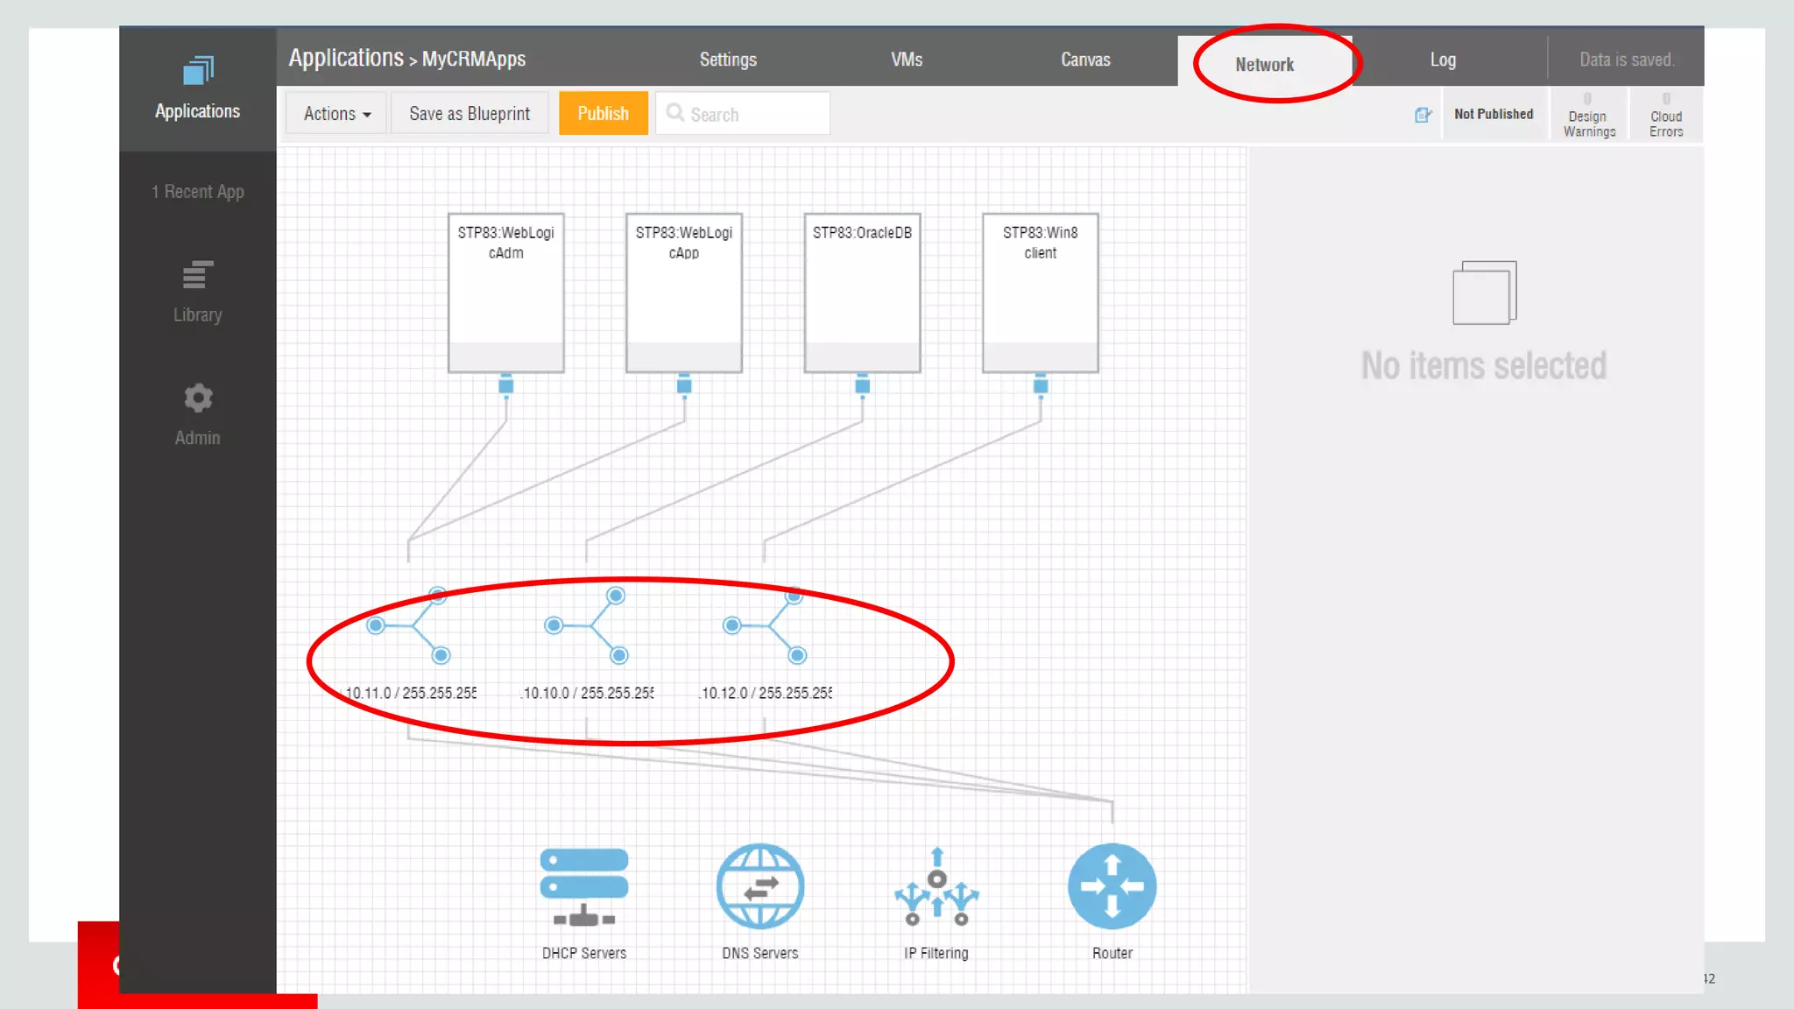Switch to the Network tab

click(1265, 64)
